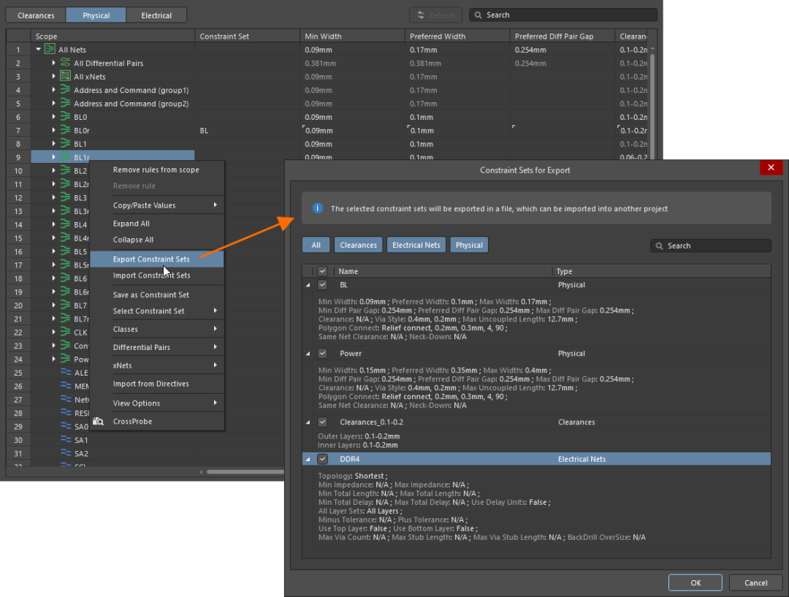Collapse the Clearances_0.1-0.2 details

[308, 422]
